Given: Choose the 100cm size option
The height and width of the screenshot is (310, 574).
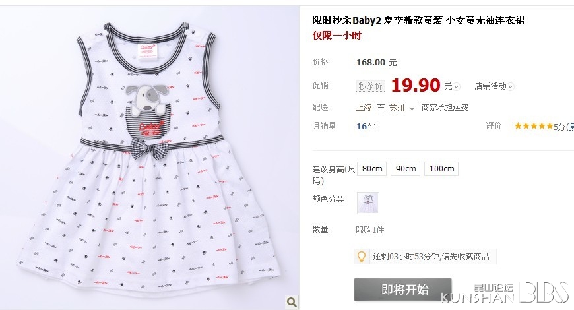Looking at the screenshot, I should [x=441, y=169].
